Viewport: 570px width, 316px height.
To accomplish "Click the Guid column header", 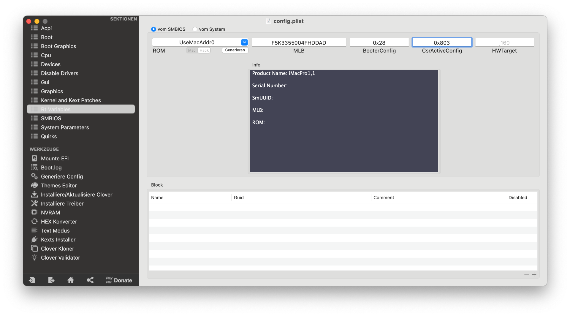I will [x=301, y=197].
